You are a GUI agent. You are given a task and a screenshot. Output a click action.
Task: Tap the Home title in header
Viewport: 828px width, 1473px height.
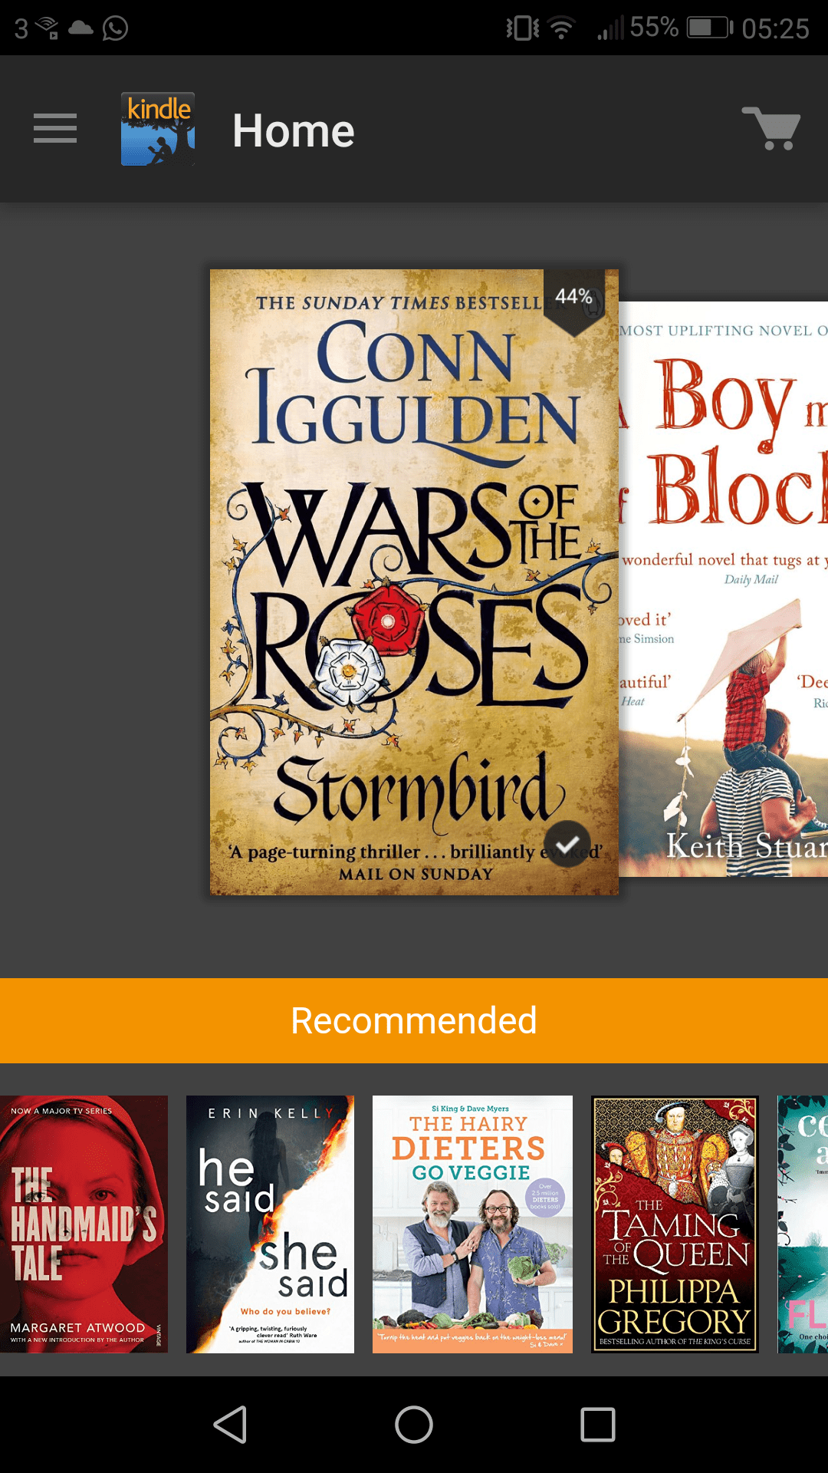[294, 130]
